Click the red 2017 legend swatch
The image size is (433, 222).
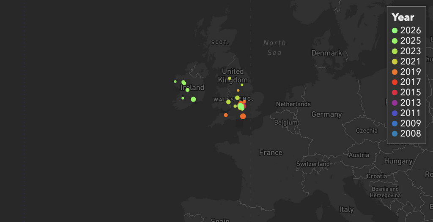point(395,82)
